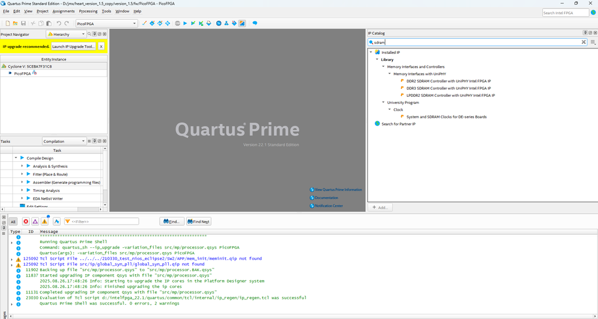This screenshot has height=319, width=598.
Task: Click the filter funnel icon in Messages
Action: pyautogui.click(x=68, y=221)
